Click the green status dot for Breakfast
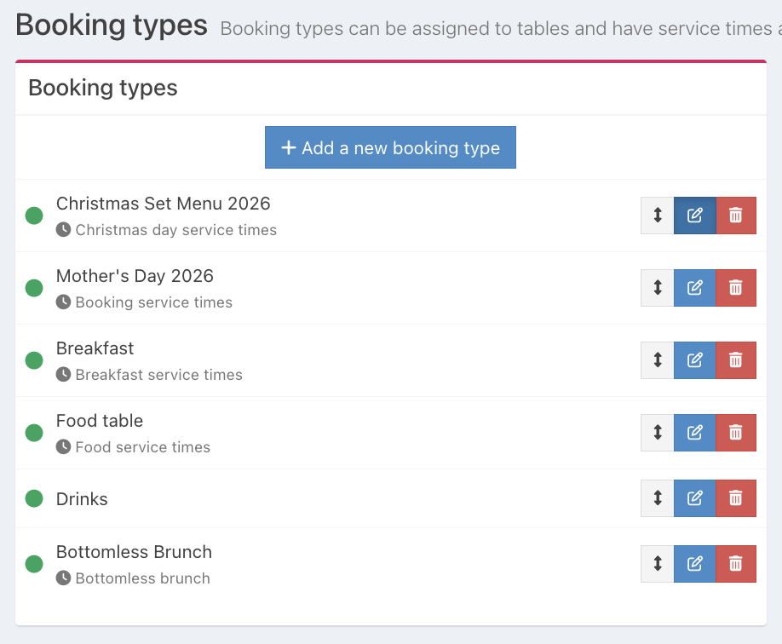The height and width of the screenshot is (644, 782). 34,360
